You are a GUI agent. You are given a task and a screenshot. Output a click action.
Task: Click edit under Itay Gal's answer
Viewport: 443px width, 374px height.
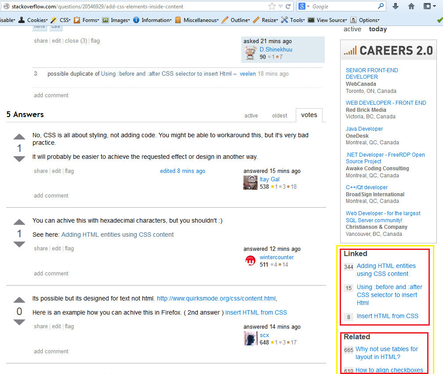pyautogui.click(x=56, y=171)
